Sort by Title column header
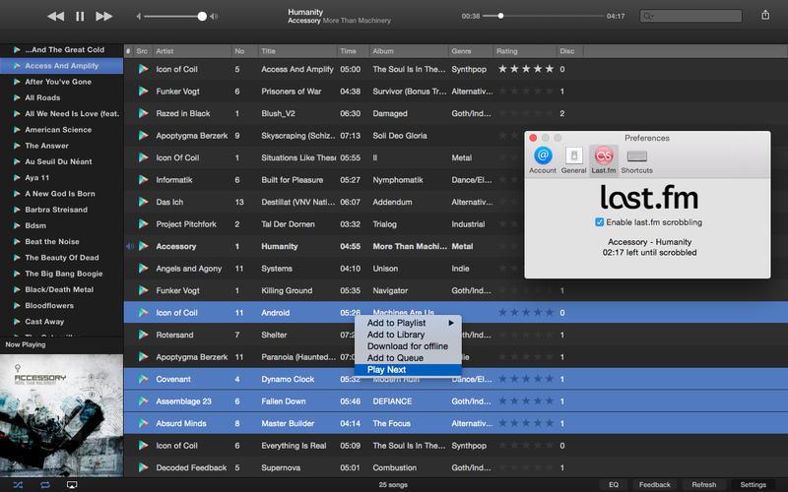788x492 pixels. 297,51
